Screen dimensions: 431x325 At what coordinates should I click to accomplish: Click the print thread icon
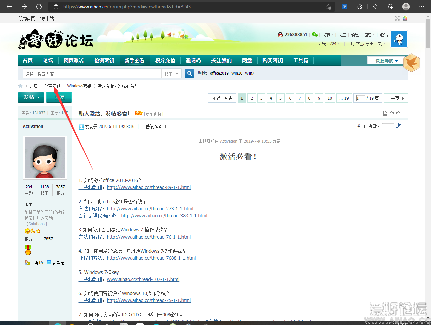[385, 113]
